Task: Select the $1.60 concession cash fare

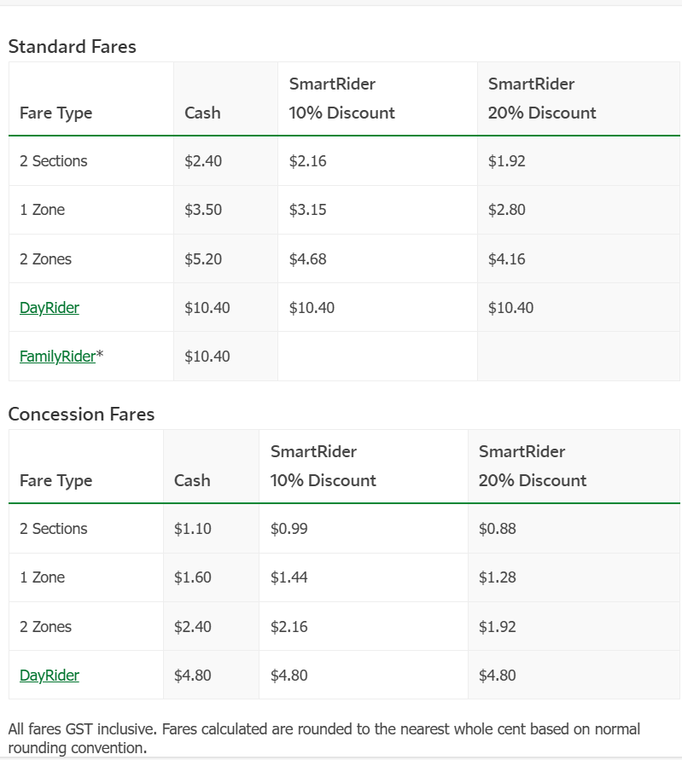Action: [193, 577]
